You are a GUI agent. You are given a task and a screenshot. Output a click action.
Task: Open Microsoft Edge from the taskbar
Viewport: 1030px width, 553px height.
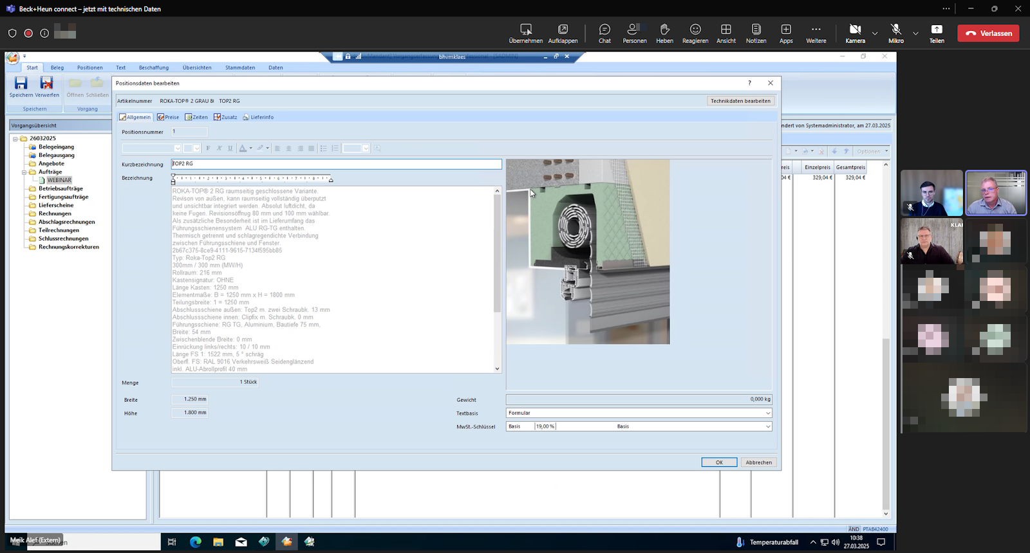click(x=196, y=542)
